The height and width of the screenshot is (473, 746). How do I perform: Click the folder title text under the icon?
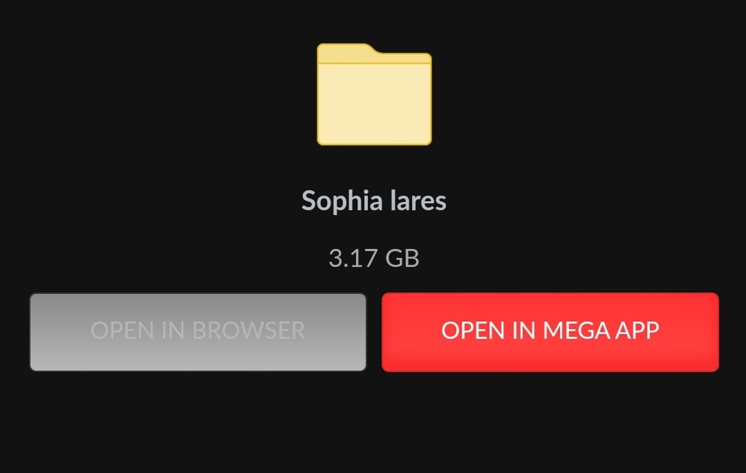(x=374, y=201)
